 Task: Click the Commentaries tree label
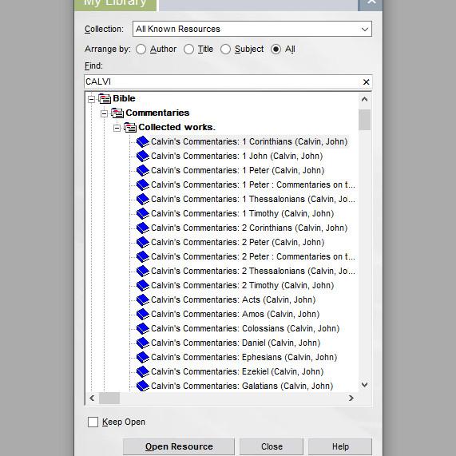(157, 113)
